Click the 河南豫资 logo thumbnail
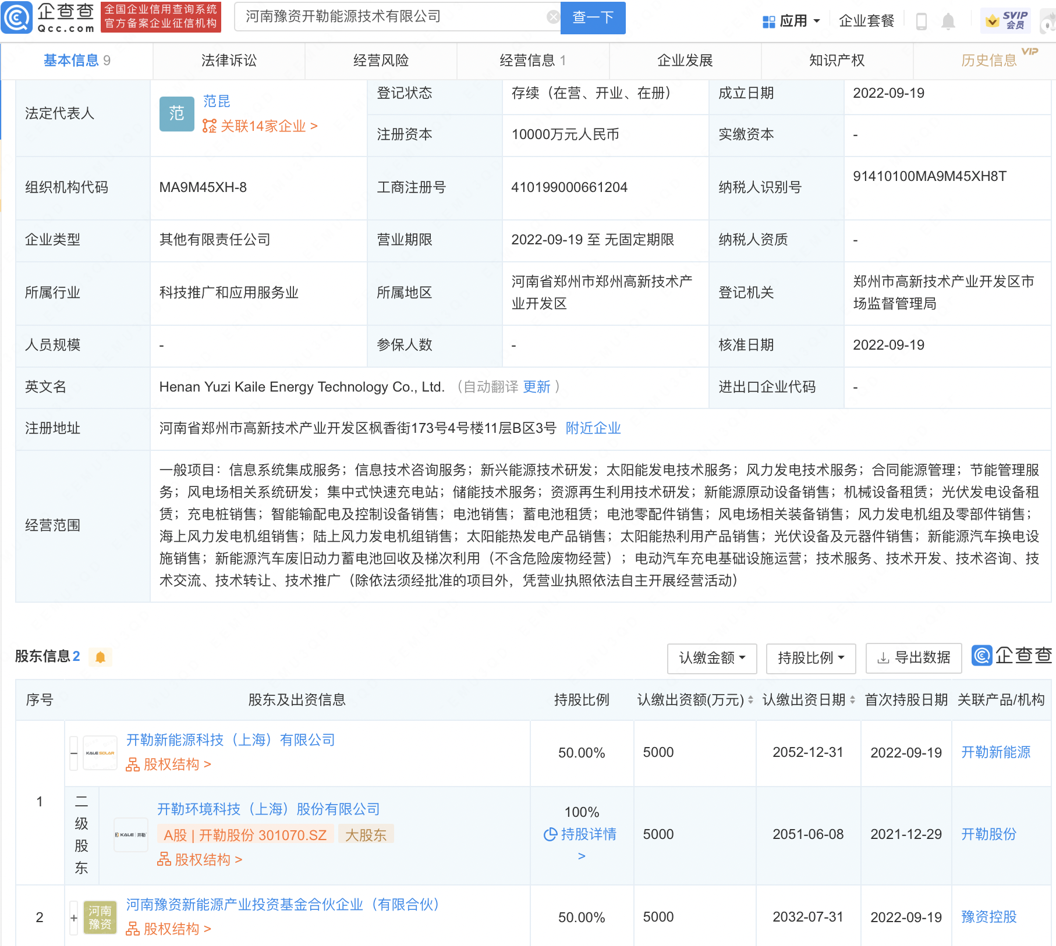The height and width of the screenshot is (946, 1056). point(100,917)
